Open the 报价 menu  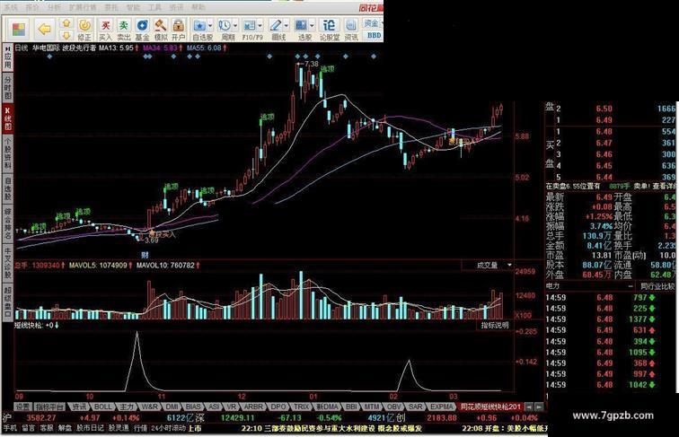coord(32,7)
